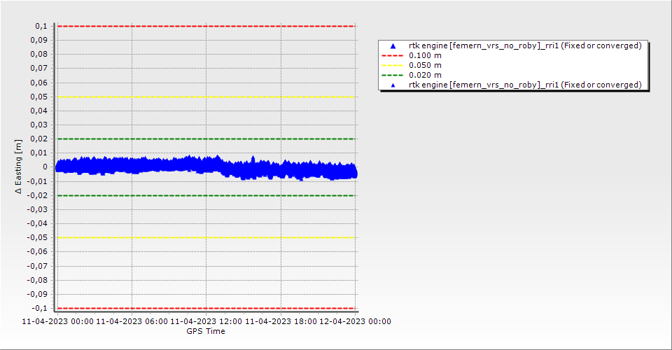Click the 12-04-2023 00:00 time tick label
Viewport: 672px width, 350px height.
click(355, 322)
